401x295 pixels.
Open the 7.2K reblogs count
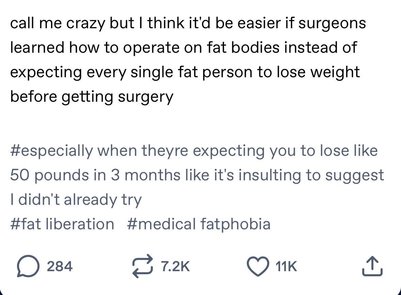coord(175,266)
